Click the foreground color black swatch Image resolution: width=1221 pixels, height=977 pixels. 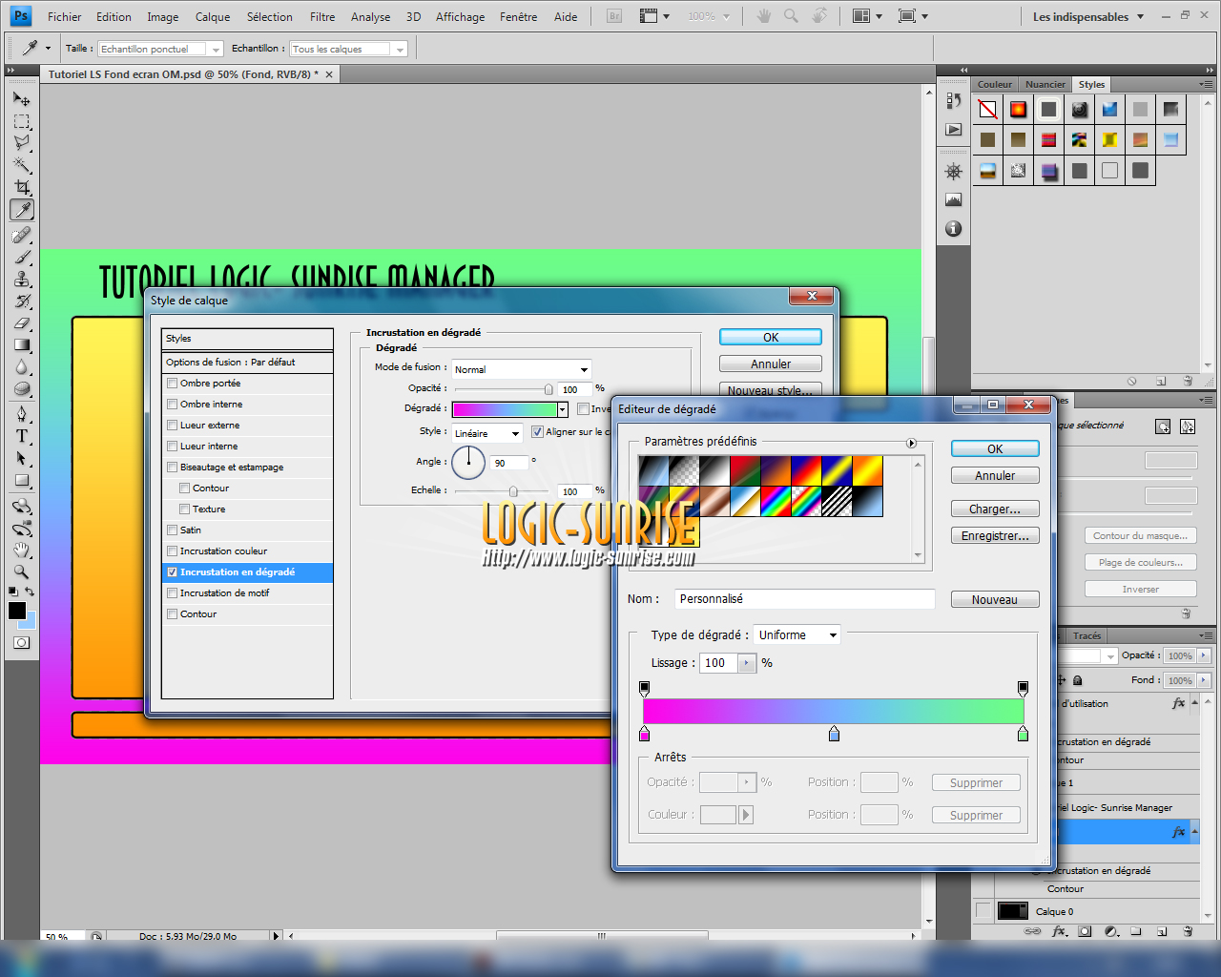[16, 611]
